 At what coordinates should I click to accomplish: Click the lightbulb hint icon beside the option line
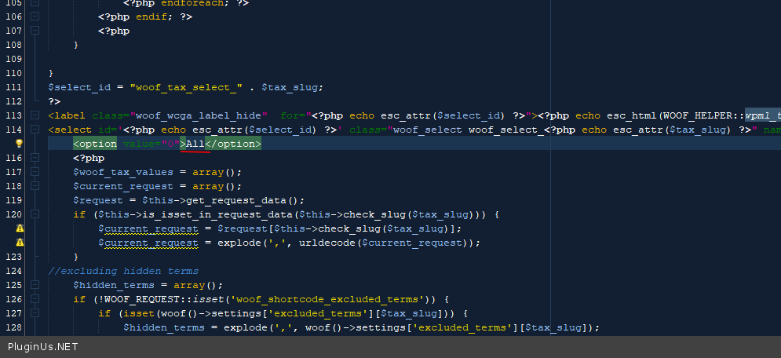tap(20, 144)
